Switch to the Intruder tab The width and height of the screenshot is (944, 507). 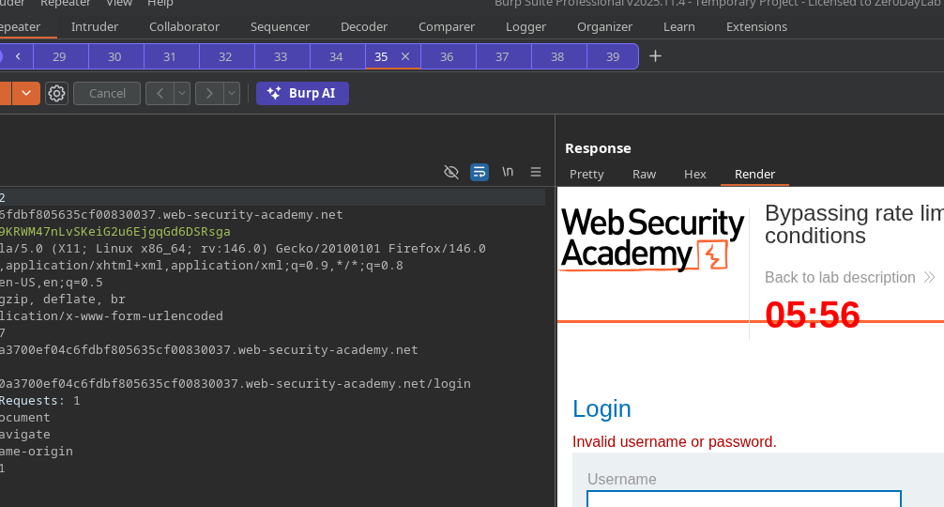(x=95, y=26)
